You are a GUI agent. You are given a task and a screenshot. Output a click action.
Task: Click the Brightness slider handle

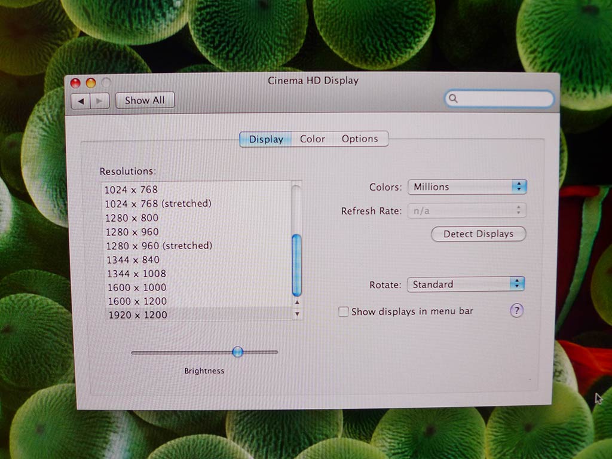pos(237,352)
